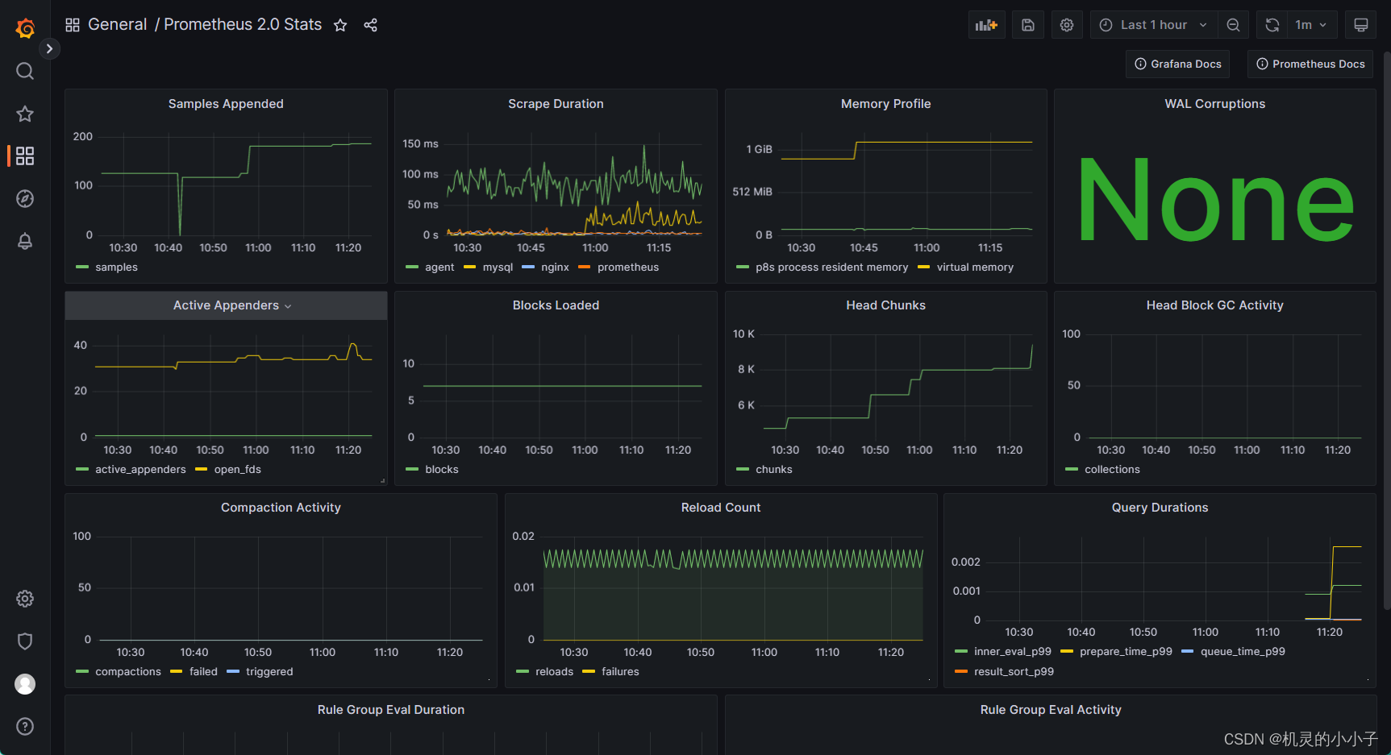Image resolution: width=1391 pixels, height=755 pixels.
Task: Open the 1m refresh interval dropdown
Action: [1312, 25]
